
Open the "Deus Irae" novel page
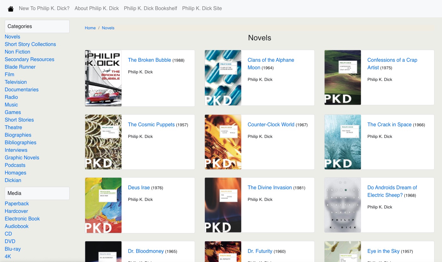(139, 187)
